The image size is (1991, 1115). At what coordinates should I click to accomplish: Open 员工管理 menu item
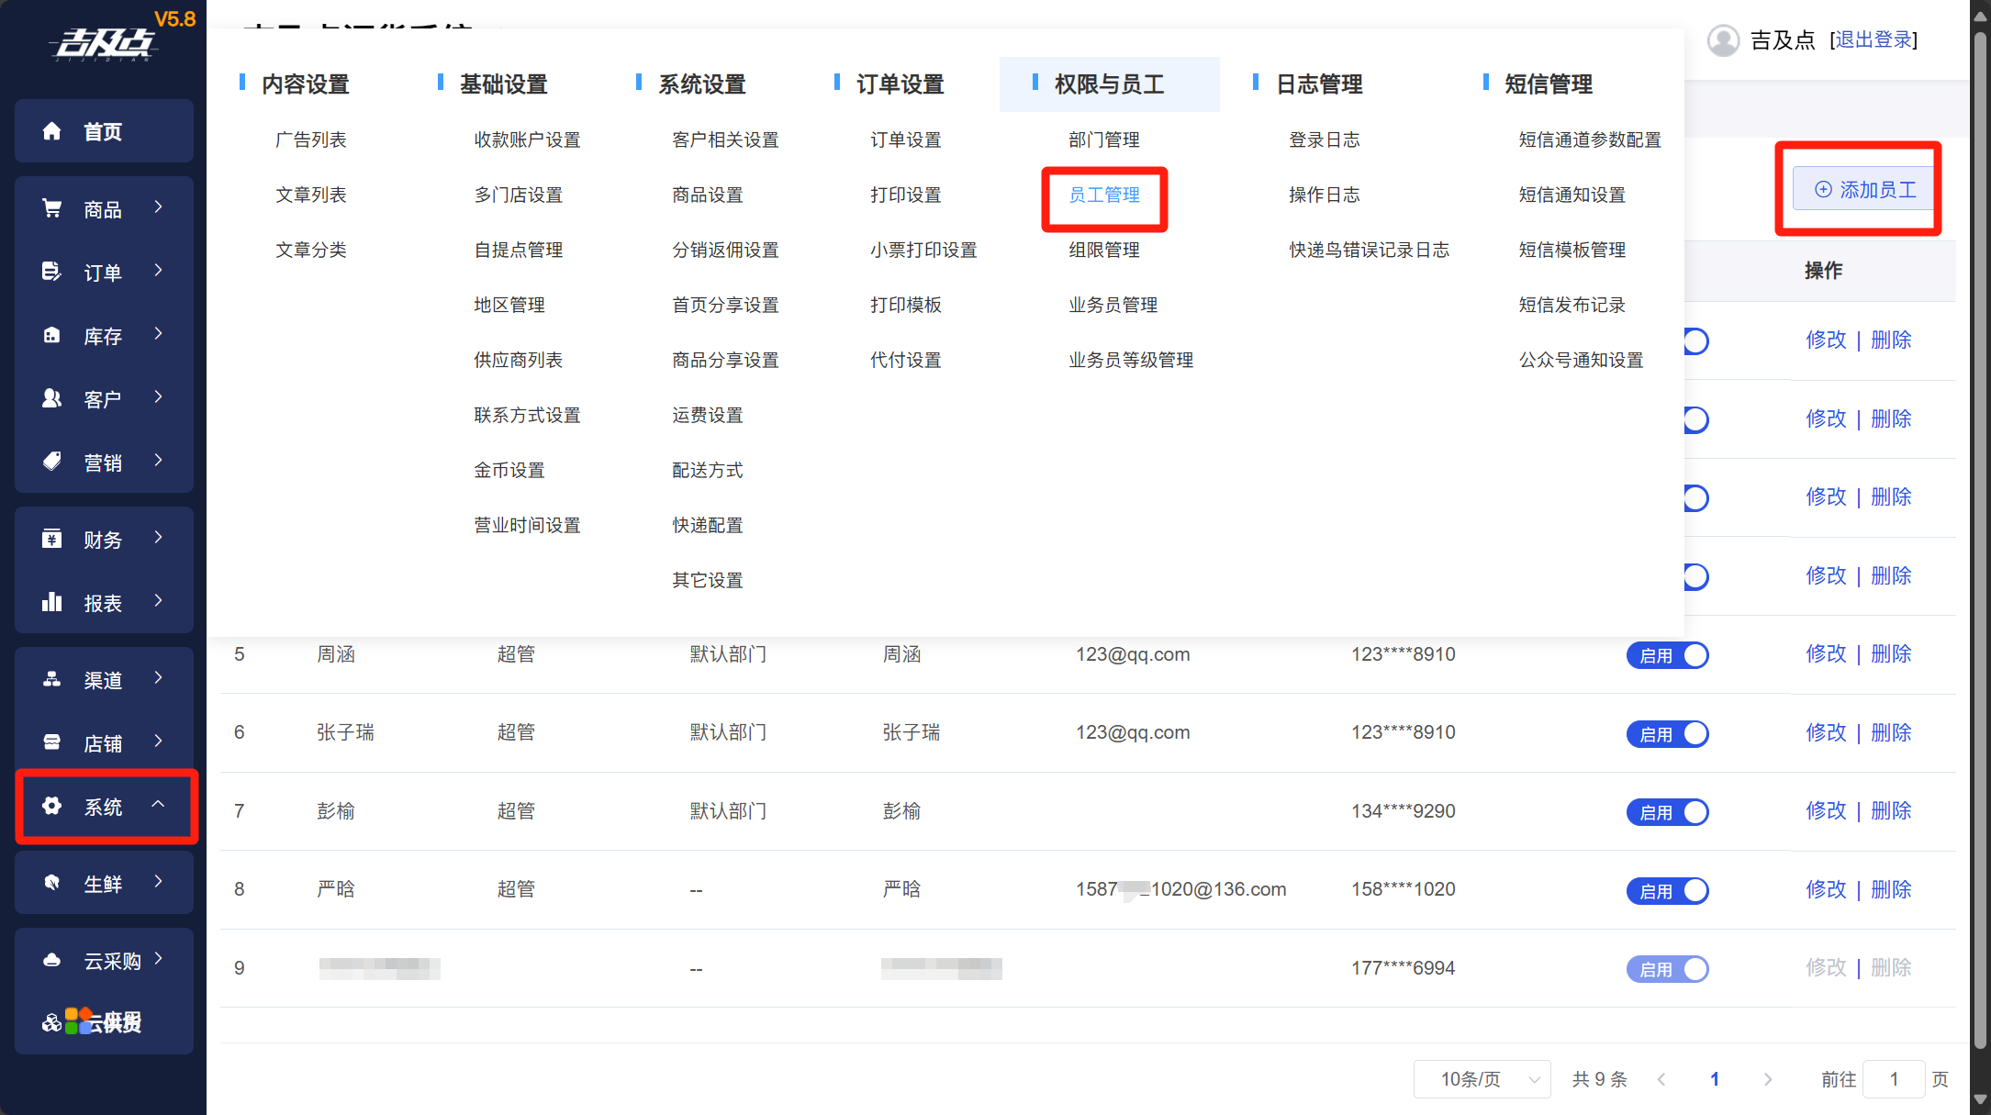pos(1104,195)
